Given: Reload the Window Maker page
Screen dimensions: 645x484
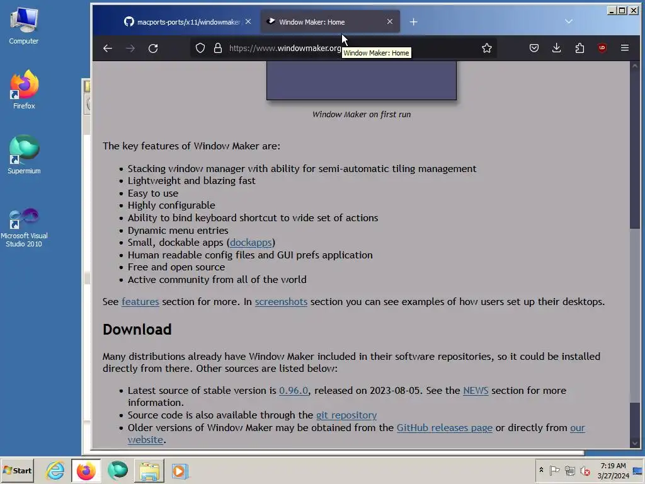Looking at the screenshot, I should [x=153, y=48].
